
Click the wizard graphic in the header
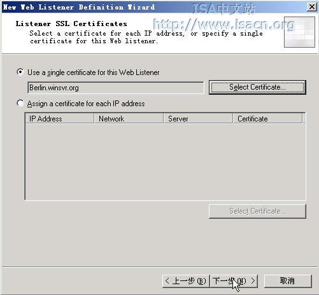(299, 32)
